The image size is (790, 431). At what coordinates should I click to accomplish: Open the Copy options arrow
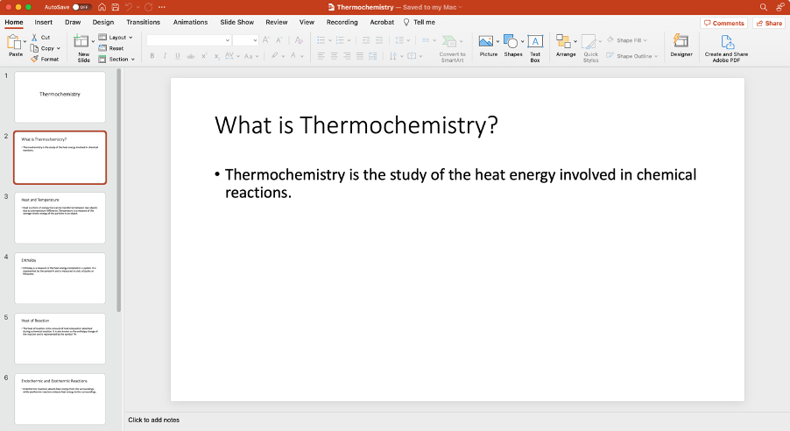point(59,48)
